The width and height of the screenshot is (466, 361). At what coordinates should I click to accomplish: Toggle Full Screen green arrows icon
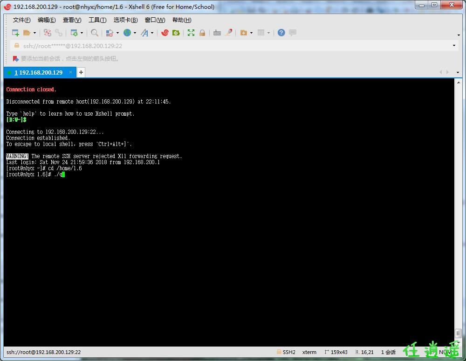tap(191, 33)
